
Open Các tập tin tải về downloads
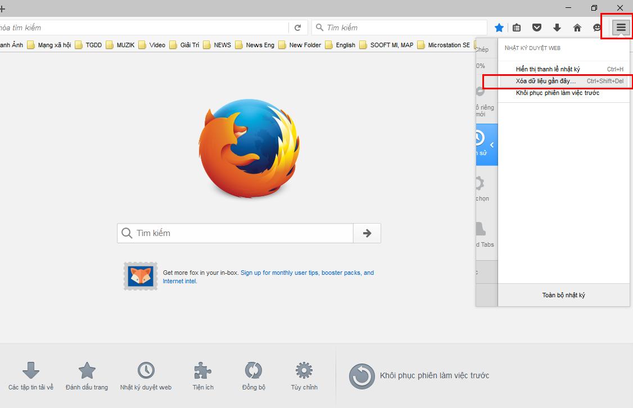click(x=31, y=376)
